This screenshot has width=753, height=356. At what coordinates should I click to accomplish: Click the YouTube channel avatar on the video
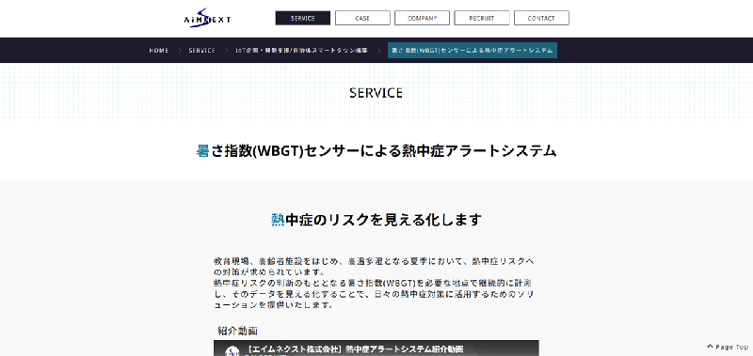click(x=232, y=351)
